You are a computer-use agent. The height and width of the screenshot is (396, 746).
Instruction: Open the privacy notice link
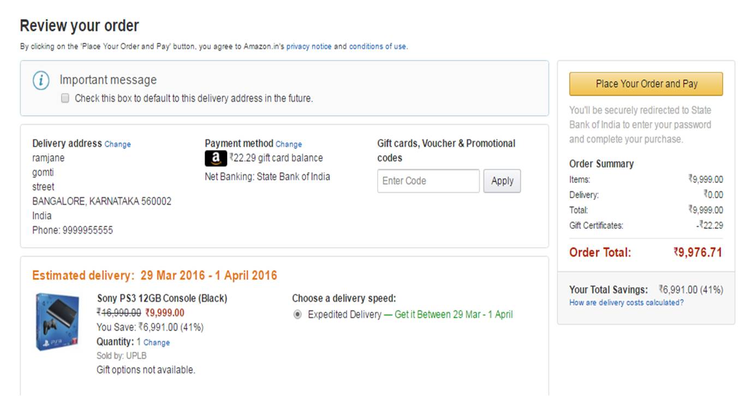pos(309,47)
